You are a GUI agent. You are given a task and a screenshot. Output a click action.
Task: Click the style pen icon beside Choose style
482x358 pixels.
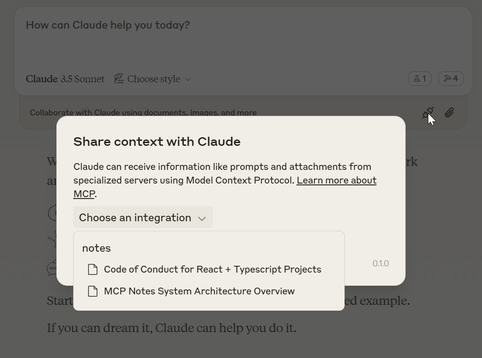point(119,78)
